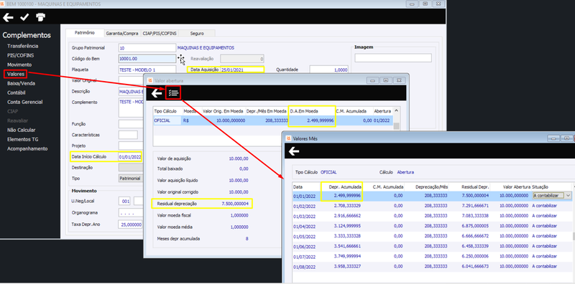Go back from Valor abertura window
Image resolution: width=575 pixels, height=284 pixels.
[x=157, y=93]
